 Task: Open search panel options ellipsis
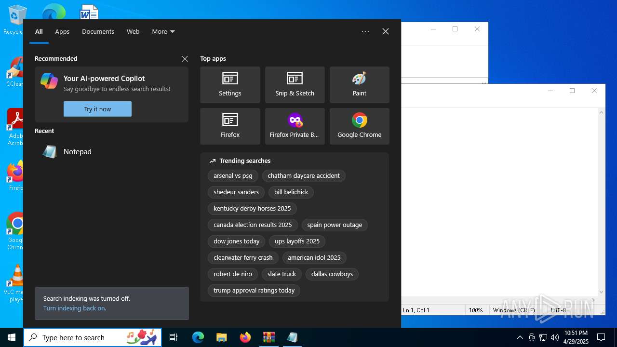[x=365, y=31]
